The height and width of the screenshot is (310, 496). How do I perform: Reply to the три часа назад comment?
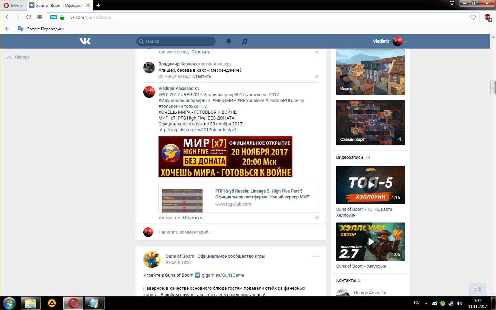[201, 52]
